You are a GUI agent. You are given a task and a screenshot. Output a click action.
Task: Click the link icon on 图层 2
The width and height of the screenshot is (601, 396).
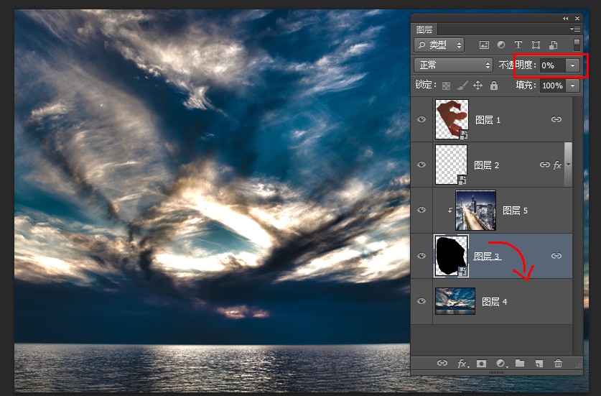pos(545,165)
